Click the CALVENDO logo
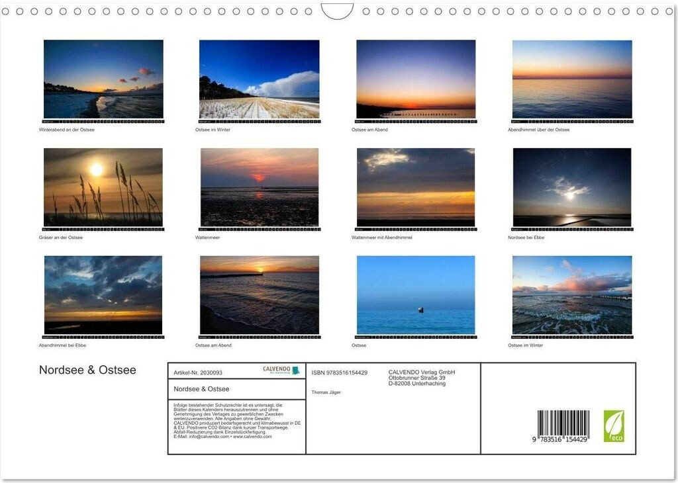678x483 pixels. point(281,371)
